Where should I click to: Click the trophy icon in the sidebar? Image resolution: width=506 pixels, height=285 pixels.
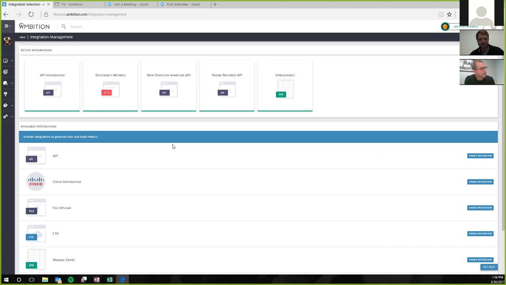(6, 94)
